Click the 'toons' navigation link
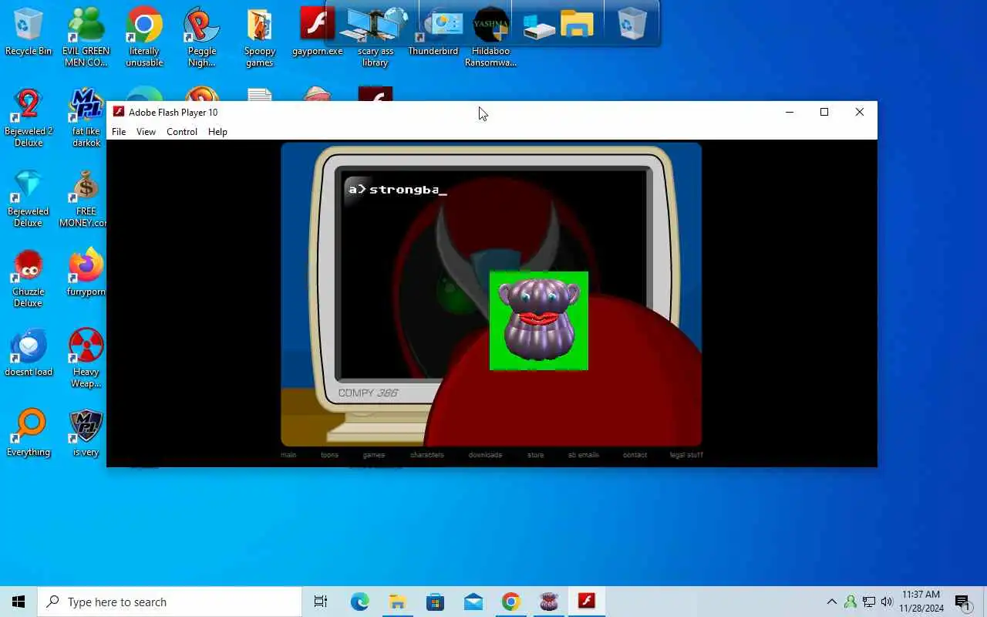 coord(329,455)
